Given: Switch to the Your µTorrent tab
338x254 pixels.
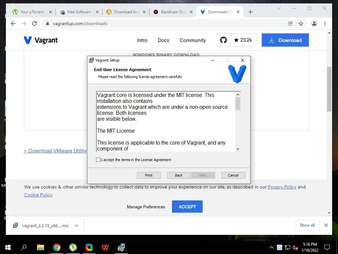Looking at the screenshot, I should (x=32, y=12).
